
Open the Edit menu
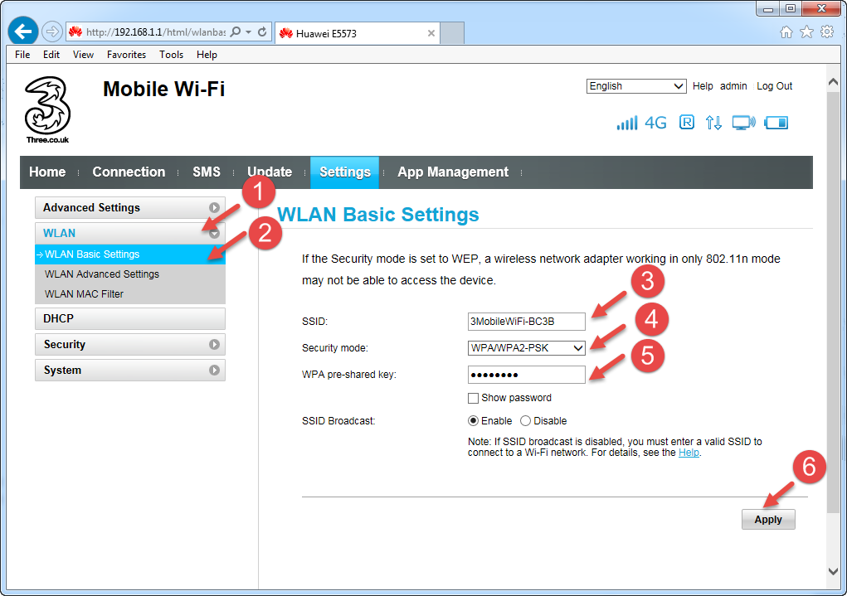click(51, 55)
